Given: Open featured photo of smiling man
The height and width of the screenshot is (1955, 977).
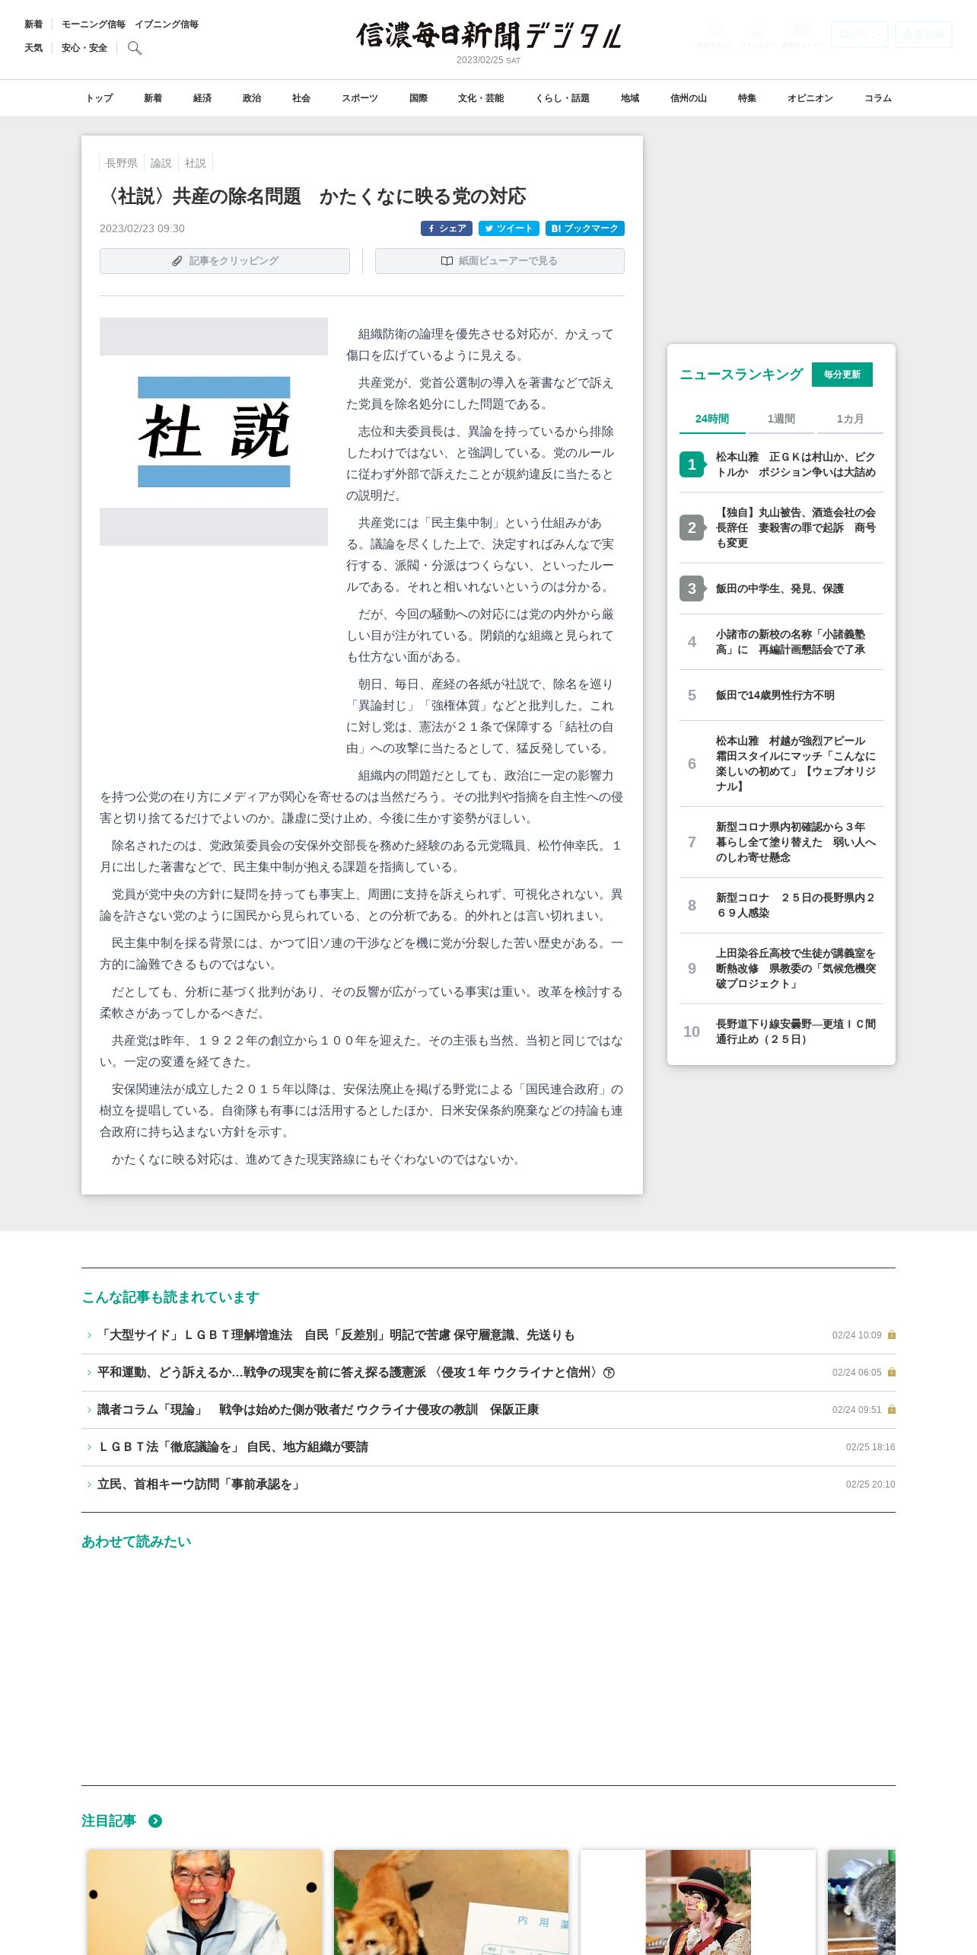Looking at the screenshot, I should (205, 1902).
